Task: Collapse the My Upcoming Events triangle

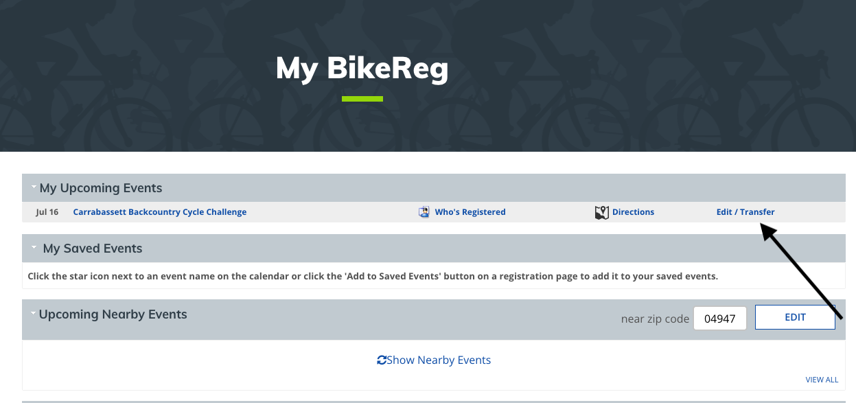Action: (34, 187)
